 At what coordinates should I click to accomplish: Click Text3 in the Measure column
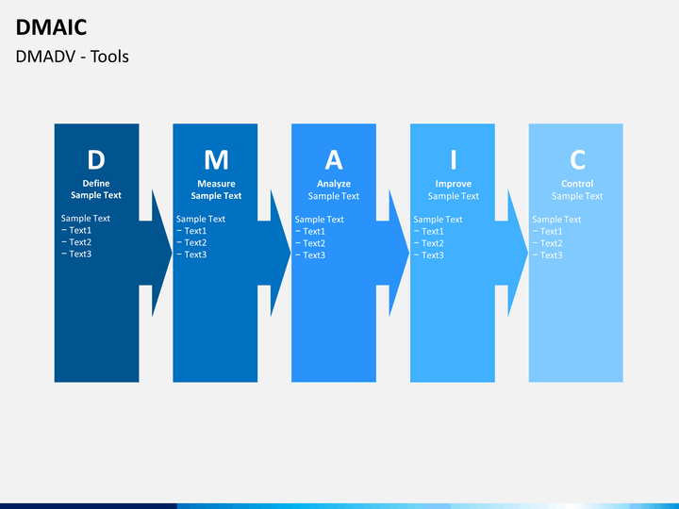pos(195,254)
